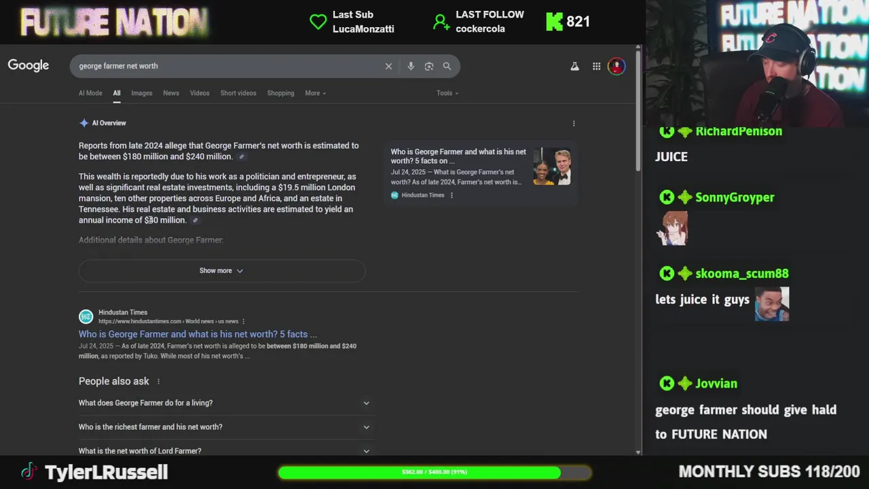Click source link icon after $30 million

(195, 220)
